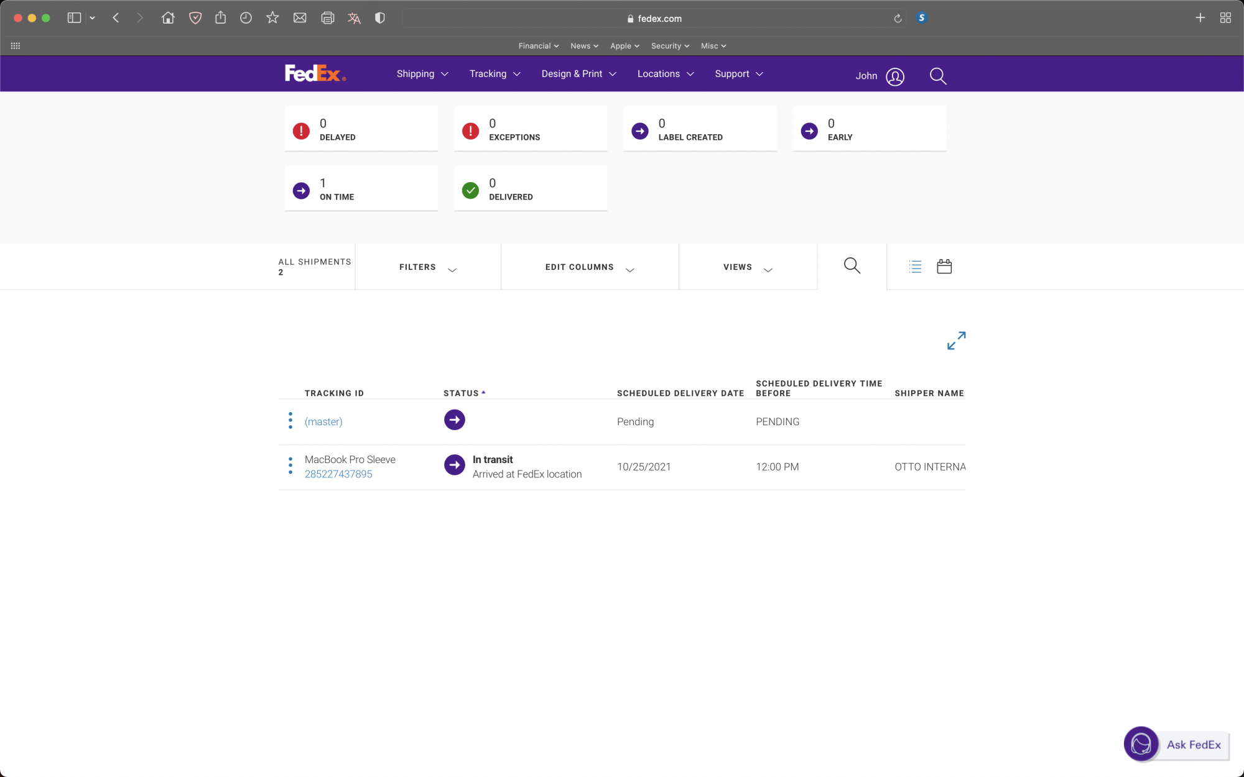1244x777 pixels.
Task: Open tracking number 285227437895 link
Action: click(338, 474)
